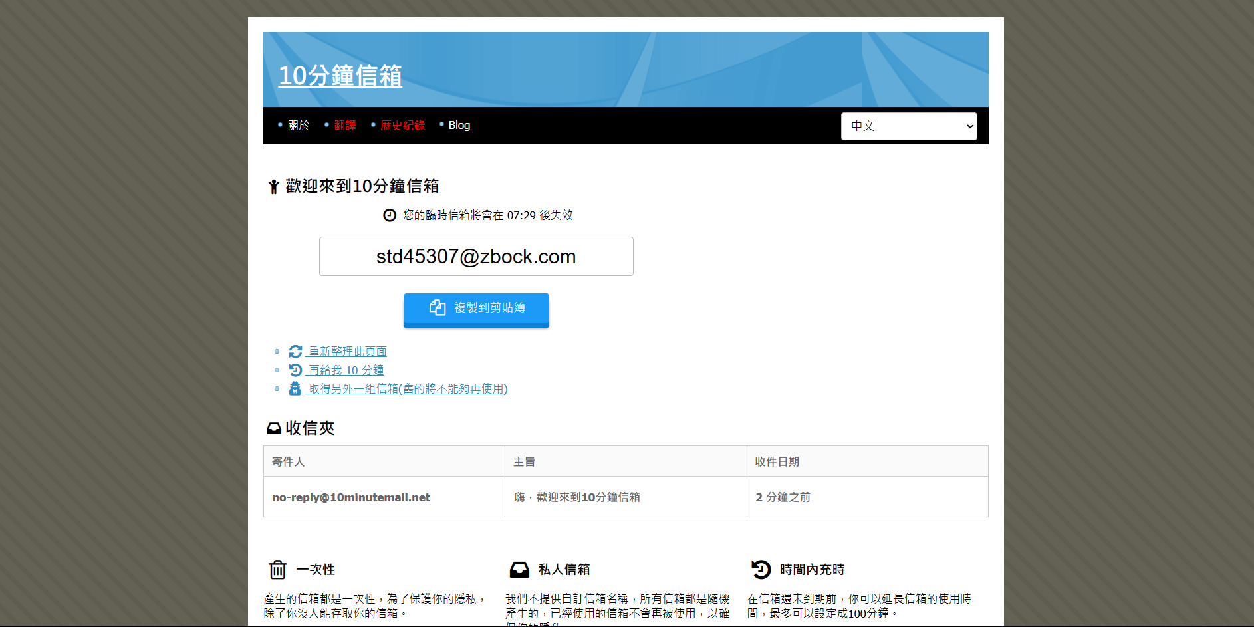Screen dimensions: 1254x627
Task: Click the 再給我 10 分鐘 link
Action: (x=346, y=370)
